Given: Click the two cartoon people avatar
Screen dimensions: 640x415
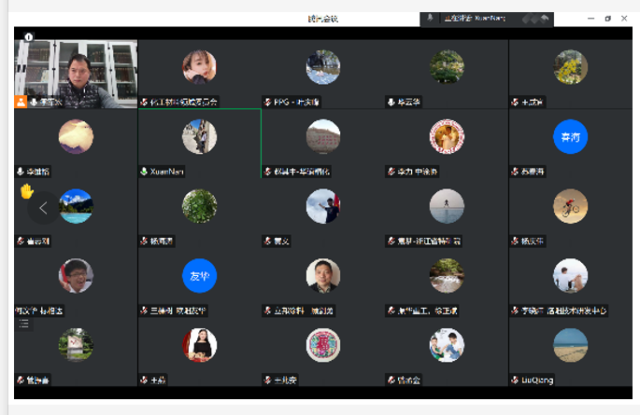Looking at the screenshot, I should pos(447,345).
